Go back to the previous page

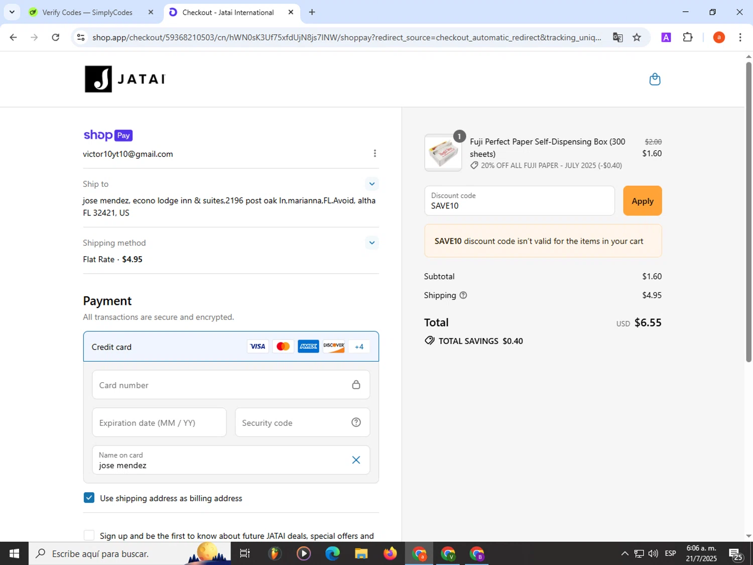pyautogui.click(x=14, y=37)
